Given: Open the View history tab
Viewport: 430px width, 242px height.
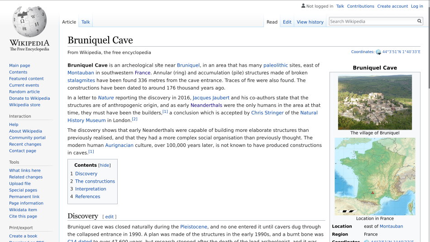Looking at the screenshot, I should pos(310,22).
